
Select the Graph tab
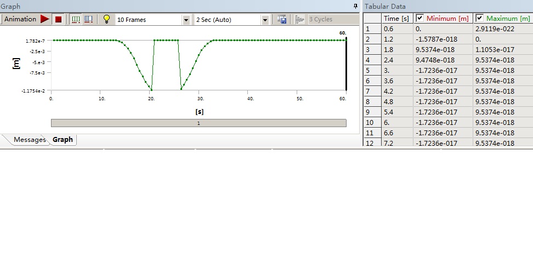click(x=63, y=140)
